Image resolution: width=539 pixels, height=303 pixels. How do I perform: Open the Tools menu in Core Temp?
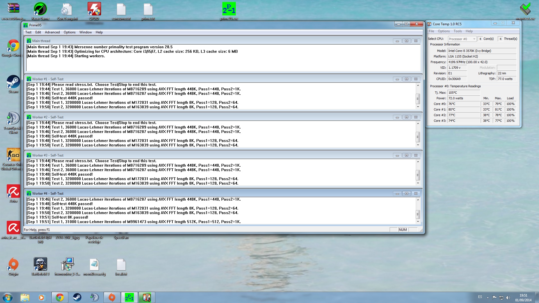click(x=457, y=31)
